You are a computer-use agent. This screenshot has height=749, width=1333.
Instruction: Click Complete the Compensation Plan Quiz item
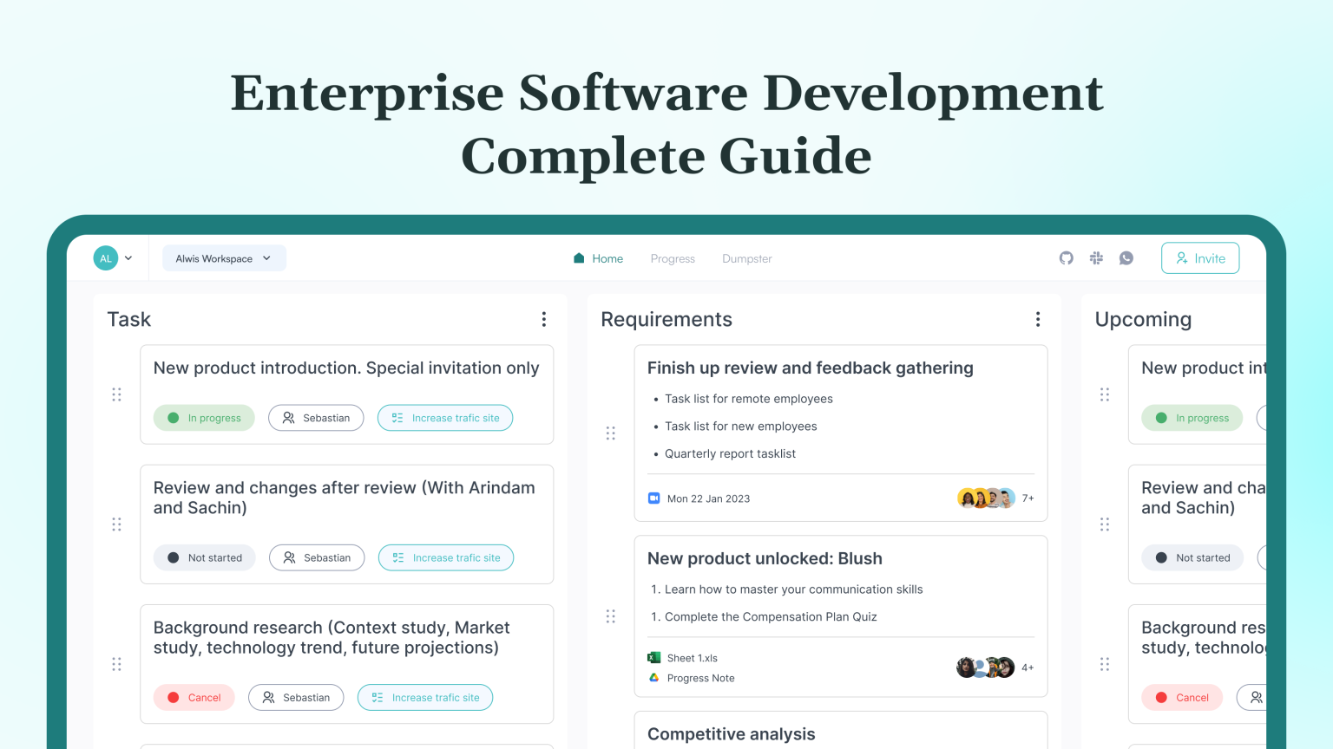click(x=771, y=616)
